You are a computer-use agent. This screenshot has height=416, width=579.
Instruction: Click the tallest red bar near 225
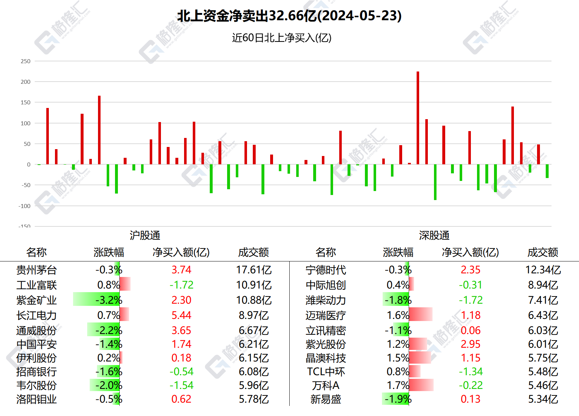coord(418,118)
